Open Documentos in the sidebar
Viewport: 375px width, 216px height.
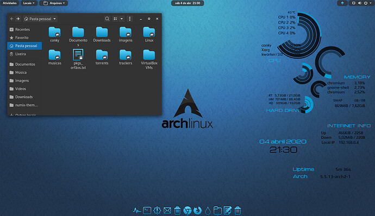coord(24,64)
